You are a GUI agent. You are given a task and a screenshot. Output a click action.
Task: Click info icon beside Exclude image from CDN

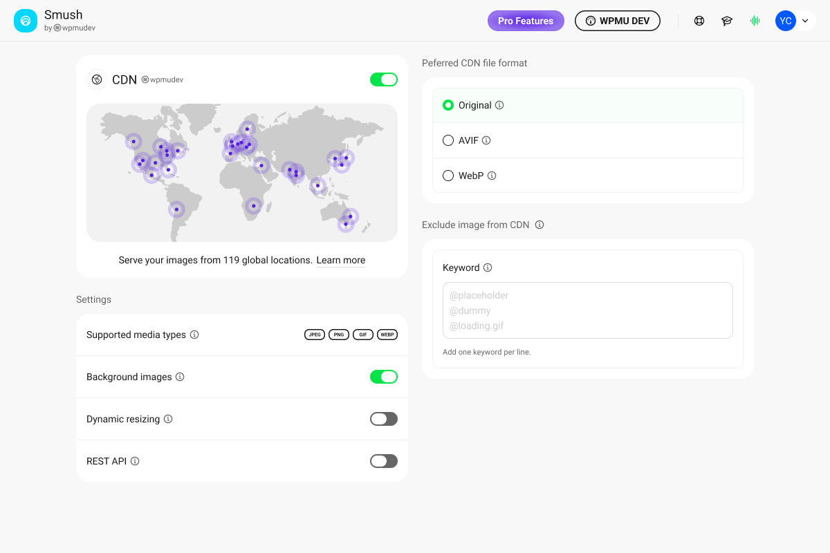coord(539,225)
